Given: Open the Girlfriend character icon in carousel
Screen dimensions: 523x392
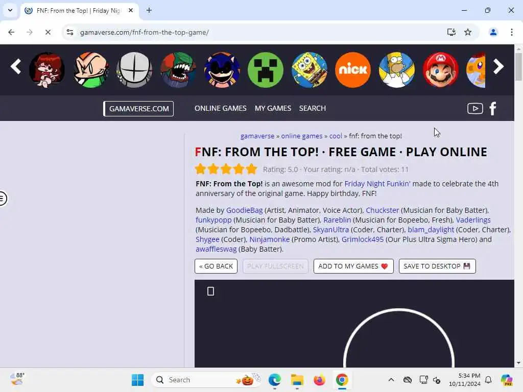Looking at the screenshot, I should pos(47,70).
